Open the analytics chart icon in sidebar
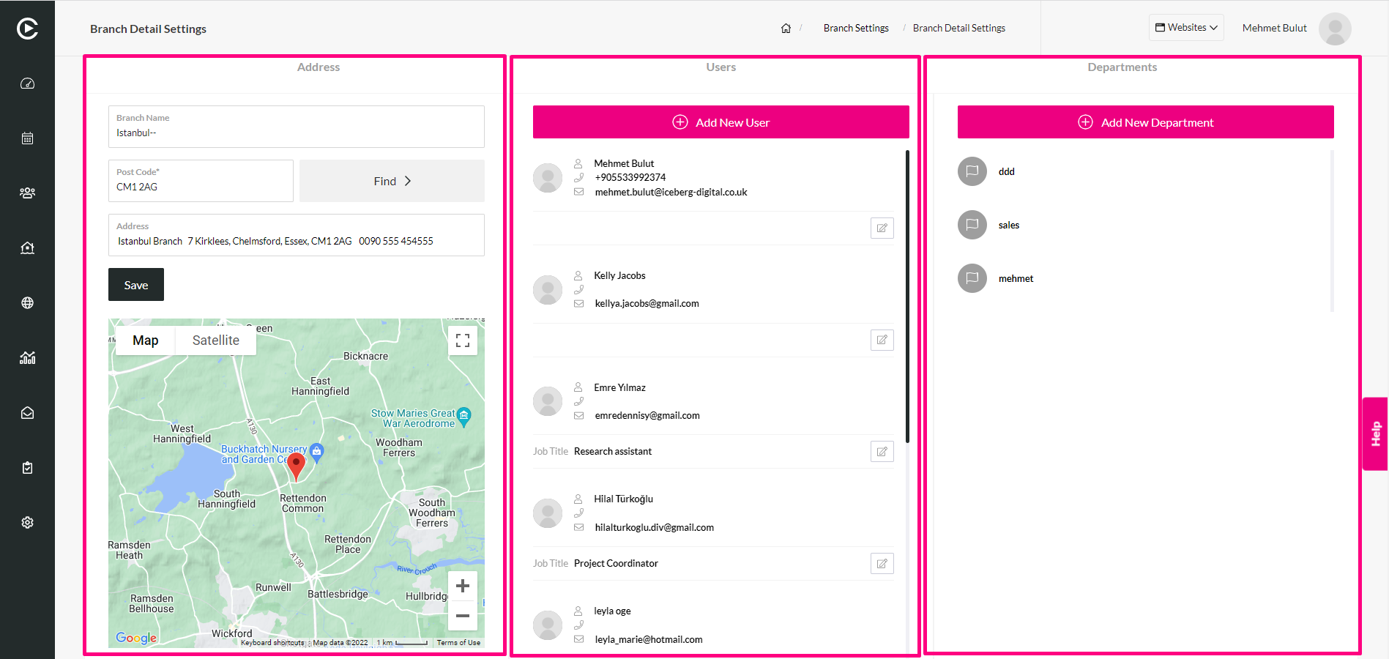 [x=27, y=358]
